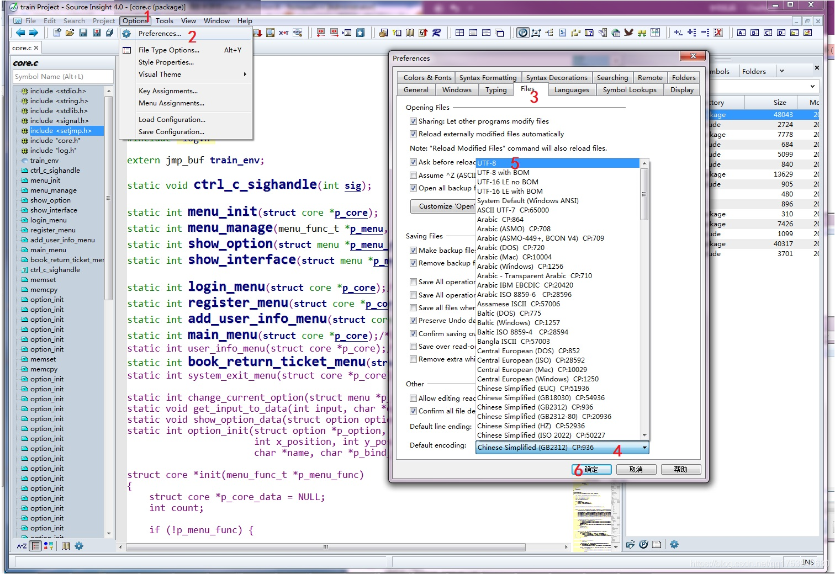Click the tile windows grid toolbar icon
The height and width of the screenshot is (574, 835).
(x=459, y=33)
